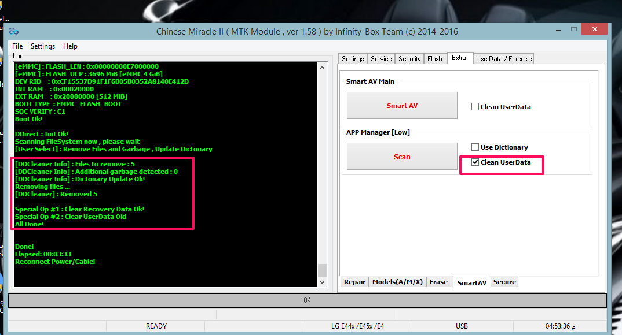Viewport: 622px width, 335px height.
Task: Click log line "SOC VERIFY : C1"
Action: click(40, 111)
